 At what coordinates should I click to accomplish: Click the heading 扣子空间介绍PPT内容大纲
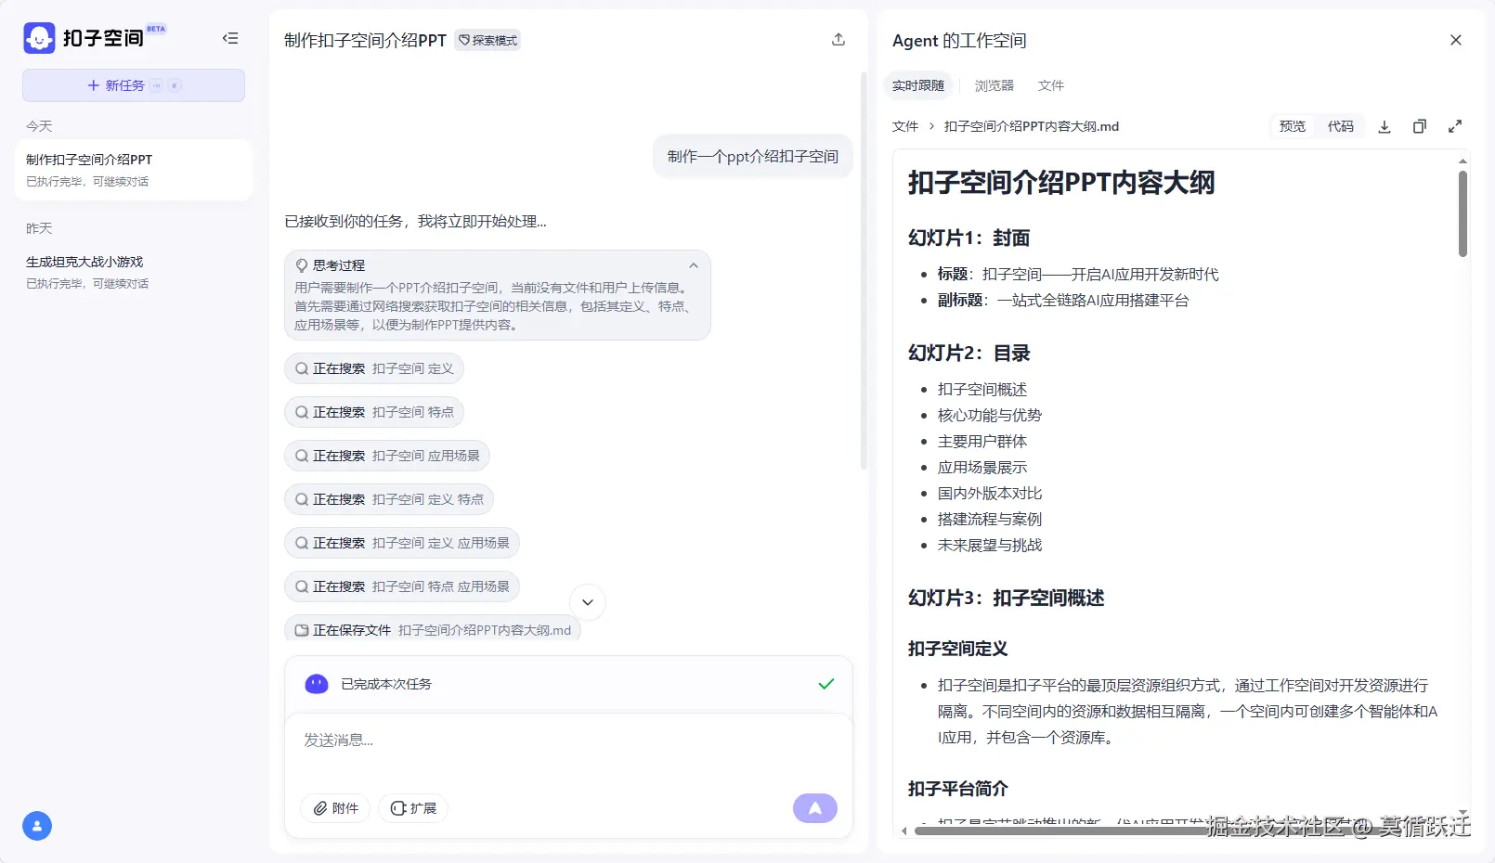coord(1061,183)
